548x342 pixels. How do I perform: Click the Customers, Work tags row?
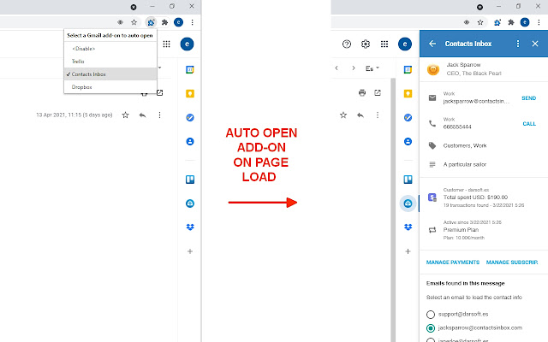(x=484, y=145)
